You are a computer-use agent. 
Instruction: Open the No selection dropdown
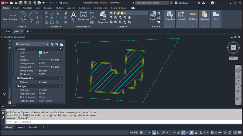[32, 44]
